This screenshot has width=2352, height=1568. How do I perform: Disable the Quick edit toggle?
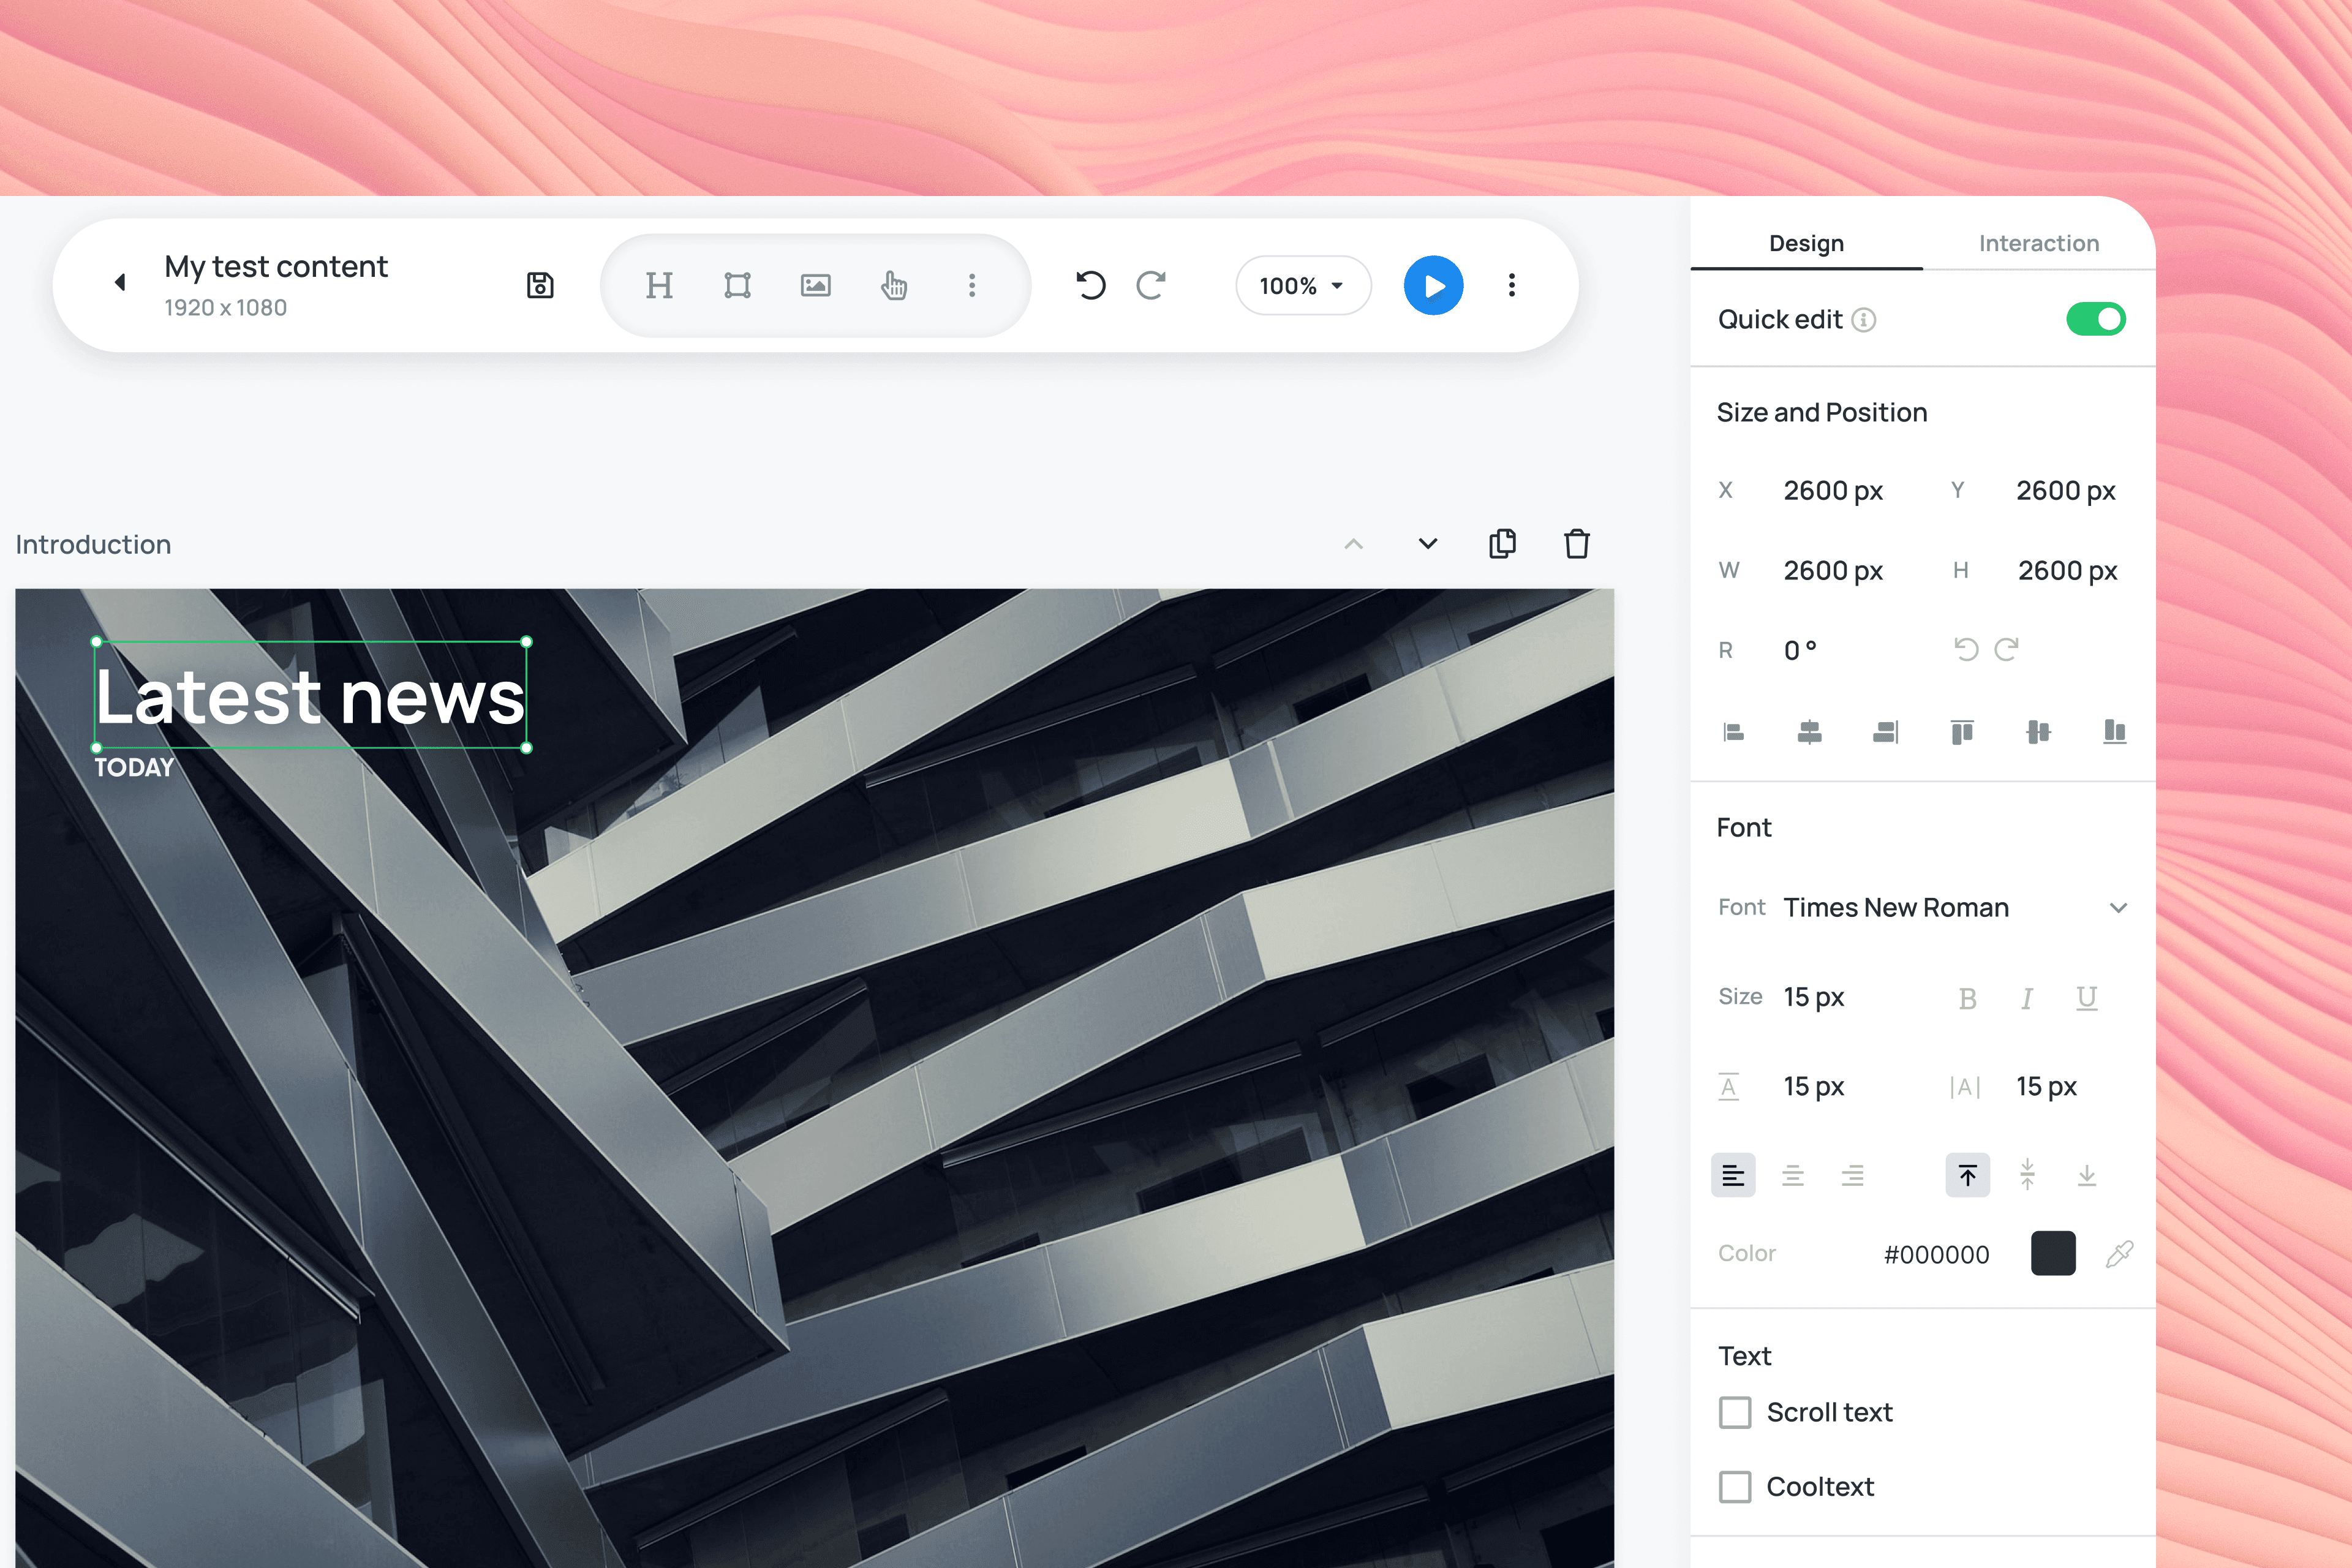(2095, 320)
